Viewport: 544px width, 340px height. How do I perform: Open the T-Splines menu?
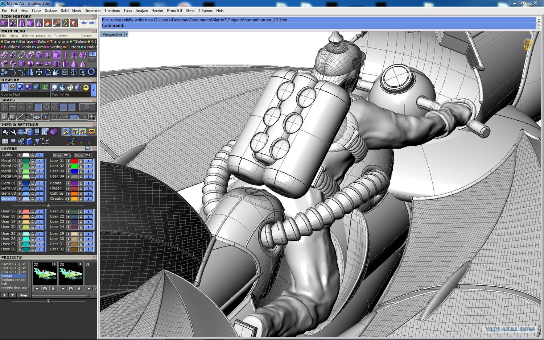pos(205,11)
